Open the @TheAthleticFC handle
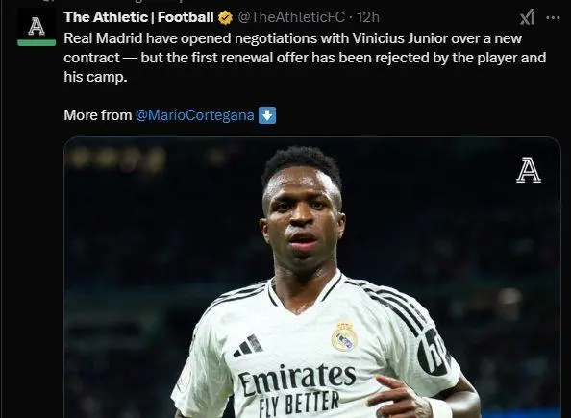Screen dimensions: 571x418 (x=291, y=17)
